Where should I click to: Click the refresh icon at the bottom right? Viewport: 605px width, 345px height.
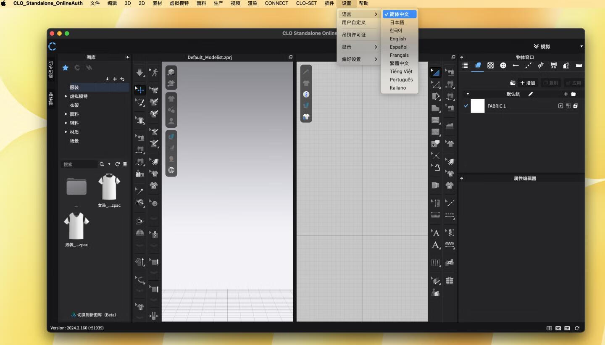click(x=577, y=328)
